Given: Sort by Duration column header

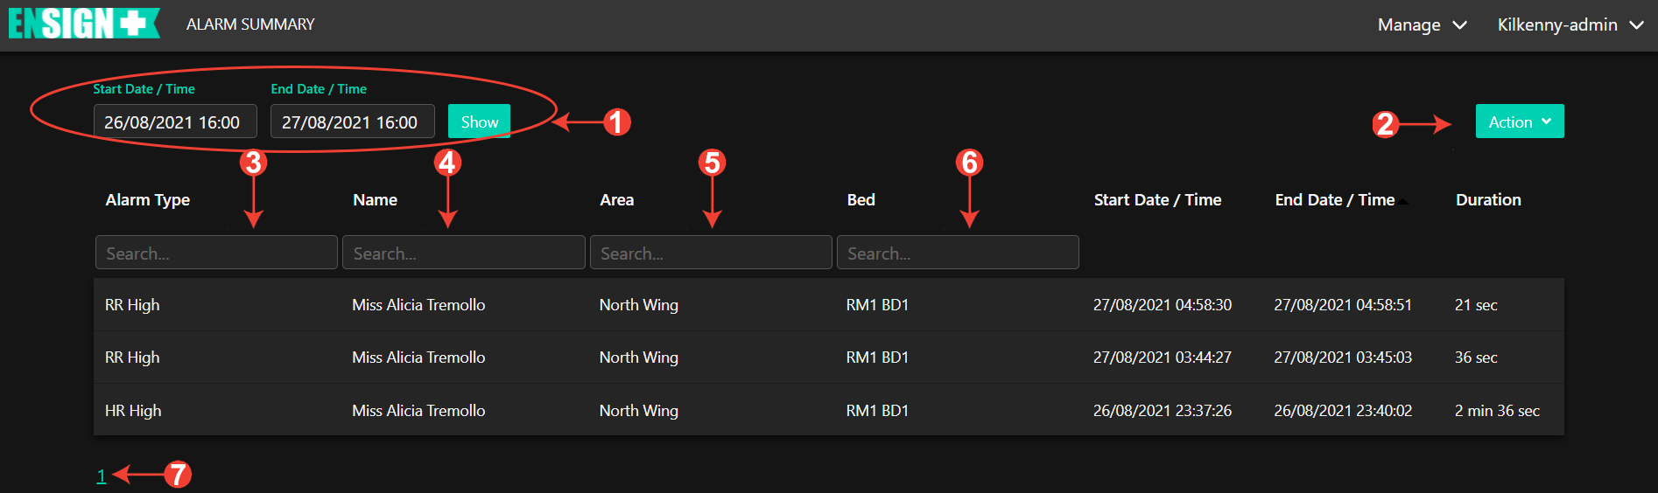Looking at the screenshot, I should [x=1487, y=200].
